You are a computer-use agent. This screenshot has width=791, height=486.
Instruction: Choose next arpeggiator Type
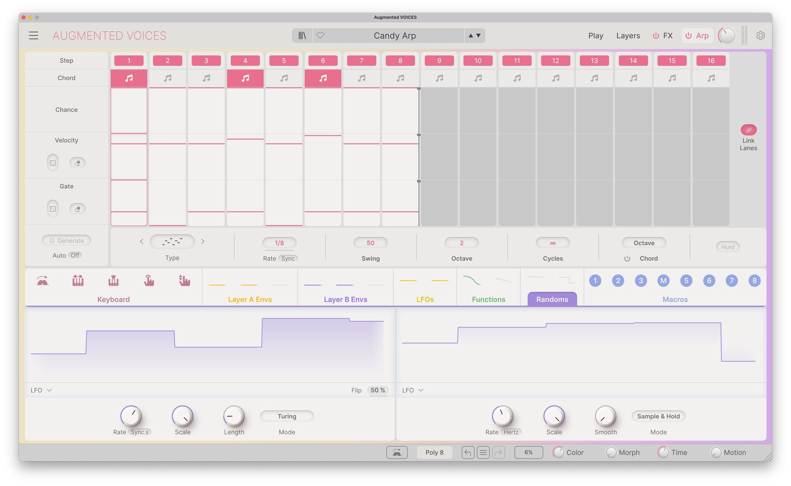[x=203, y=241]
